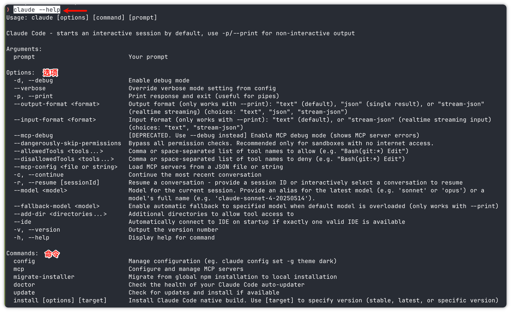Click the red '命令' annotation label
This screenshot has width=511, height=312.
52,254
